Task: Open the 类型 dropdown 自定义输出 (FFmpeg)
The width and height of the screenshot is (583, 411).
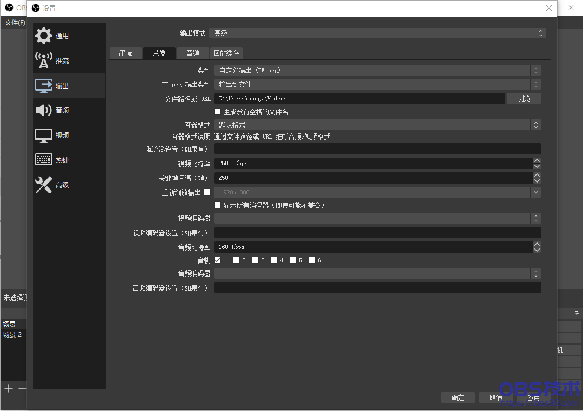Action: coord(377,70)
